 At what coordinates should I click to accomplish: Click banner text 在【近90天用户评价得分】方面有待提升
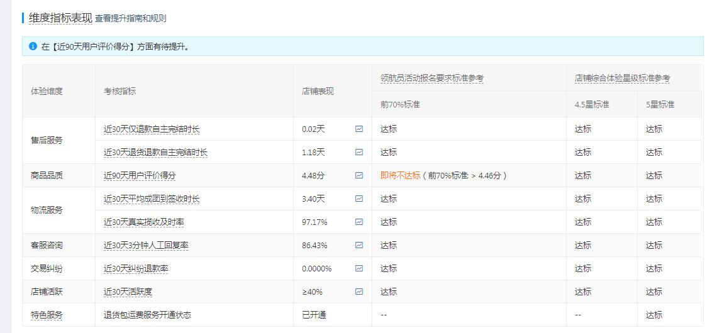[115, 46]
